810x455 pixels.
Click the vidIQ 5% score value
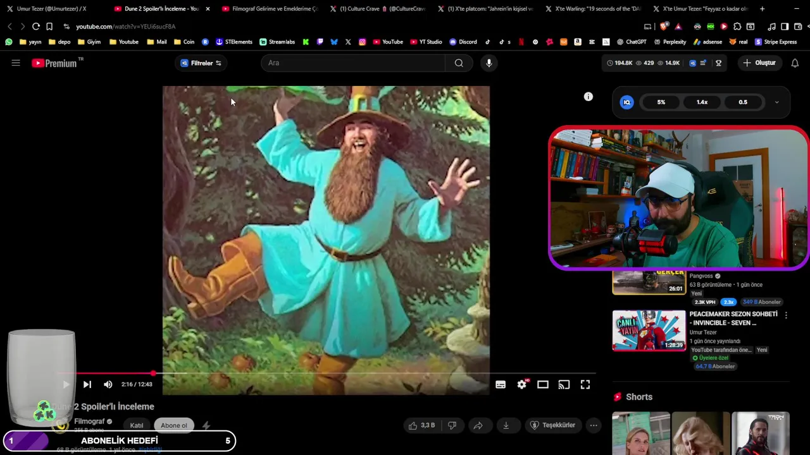(x=661, y=102)
